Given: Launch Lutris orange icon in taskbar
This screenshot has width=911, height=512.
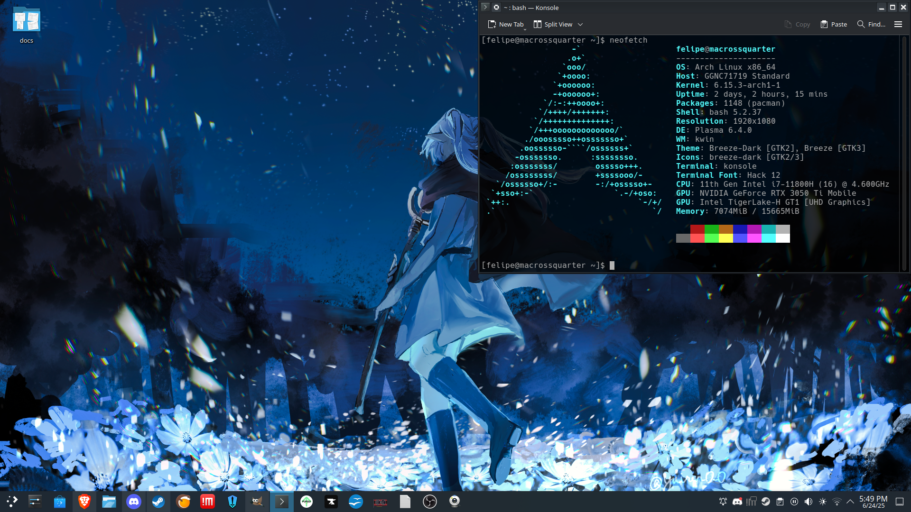Looking at the screenshot, I should (x=183, y=501).
